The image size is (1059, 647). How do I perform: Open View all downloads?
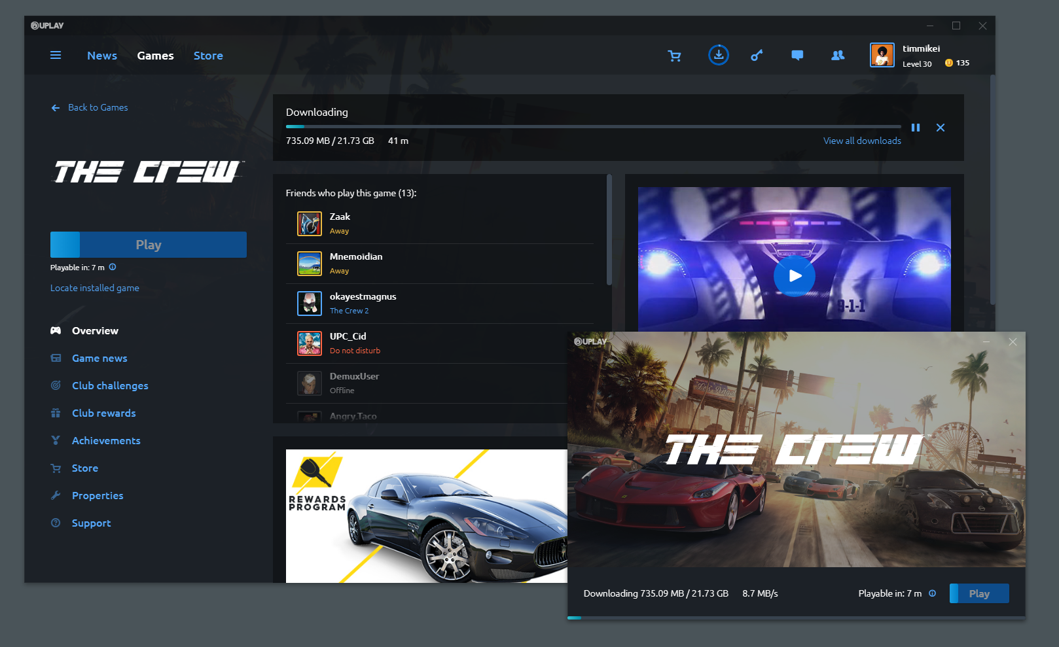coord(862,140)
